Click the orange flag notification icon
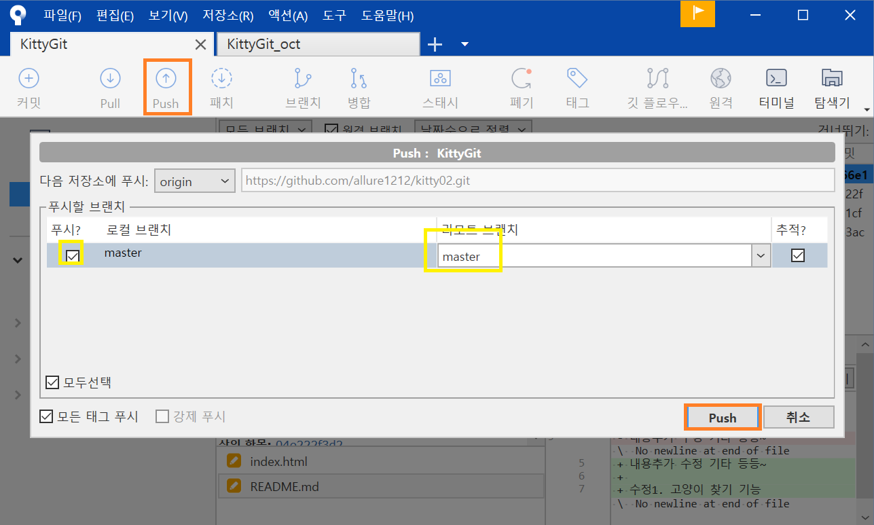The image size is (874, 525). tap(697, 14)
